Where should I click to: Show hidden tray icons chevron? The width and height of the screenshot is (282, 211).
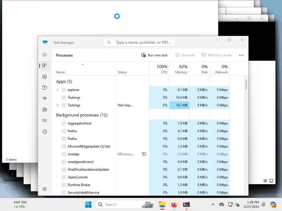coord(213,204)
